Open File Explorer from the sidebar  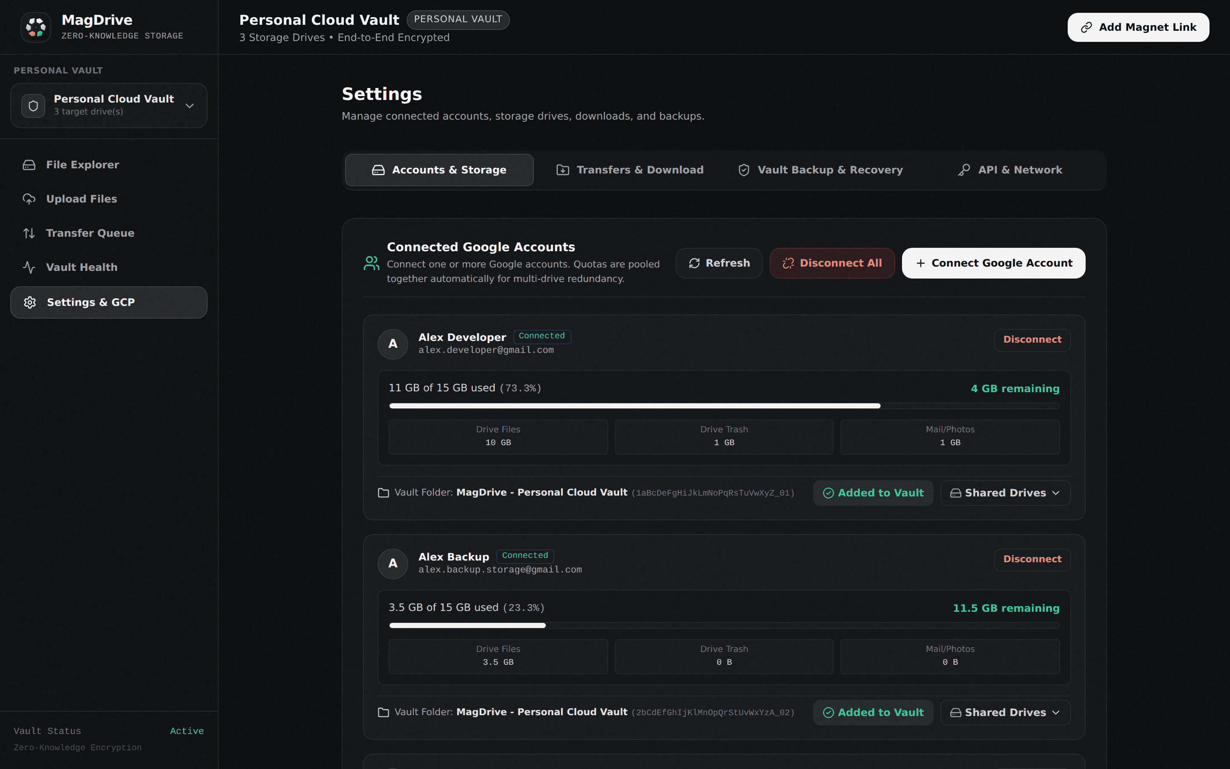[109, 165]
